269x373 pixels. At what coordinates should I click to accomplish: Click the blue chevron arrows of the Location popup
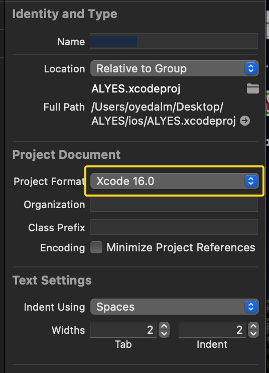coord(251,68)
